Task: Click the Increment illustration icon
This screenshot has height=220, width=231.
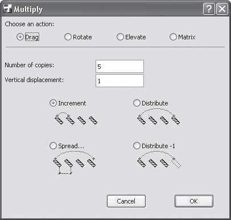Action: click(76, 118)
